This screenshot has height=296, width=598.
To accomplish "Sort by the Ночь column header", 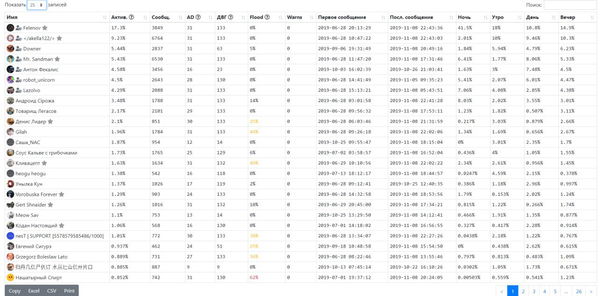I will [472, 17].
